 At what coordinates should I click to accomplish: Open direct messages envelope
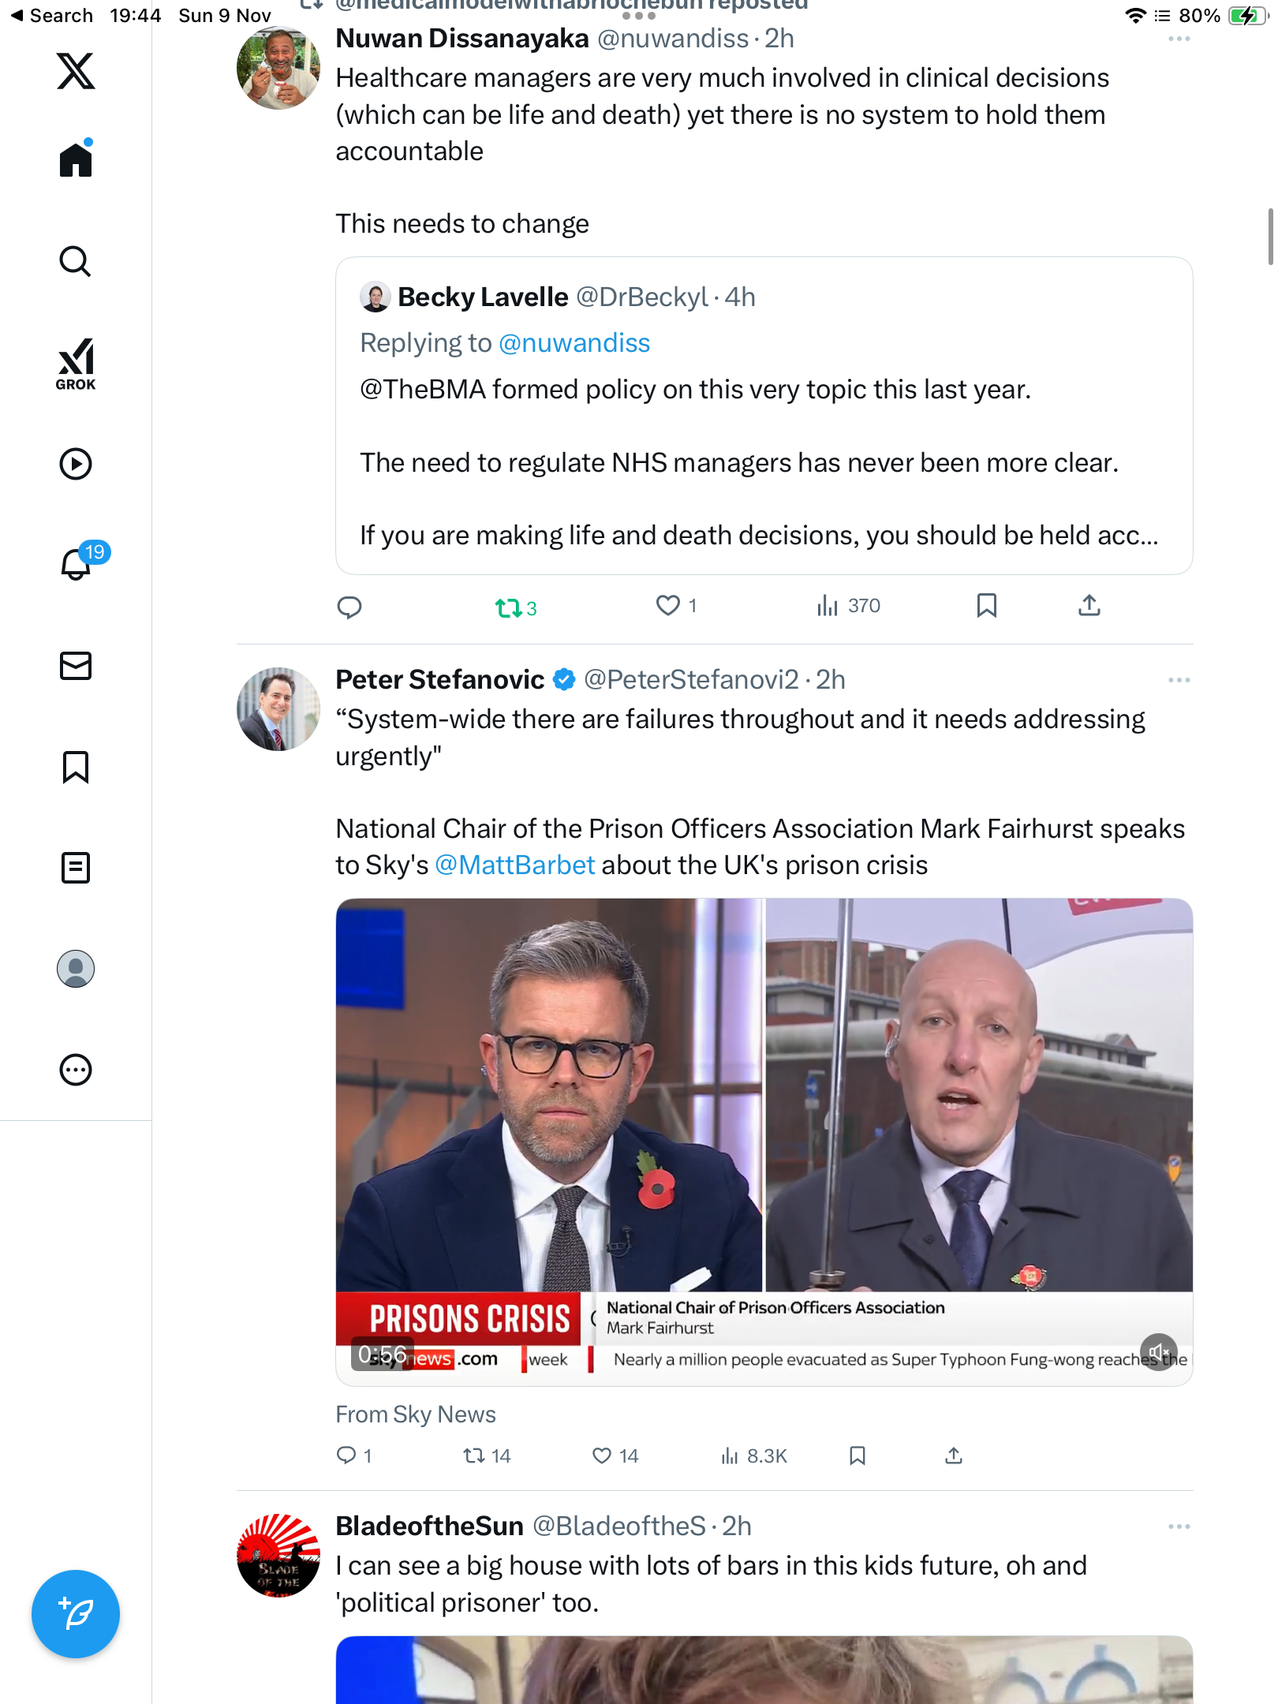tap(76, 666)
